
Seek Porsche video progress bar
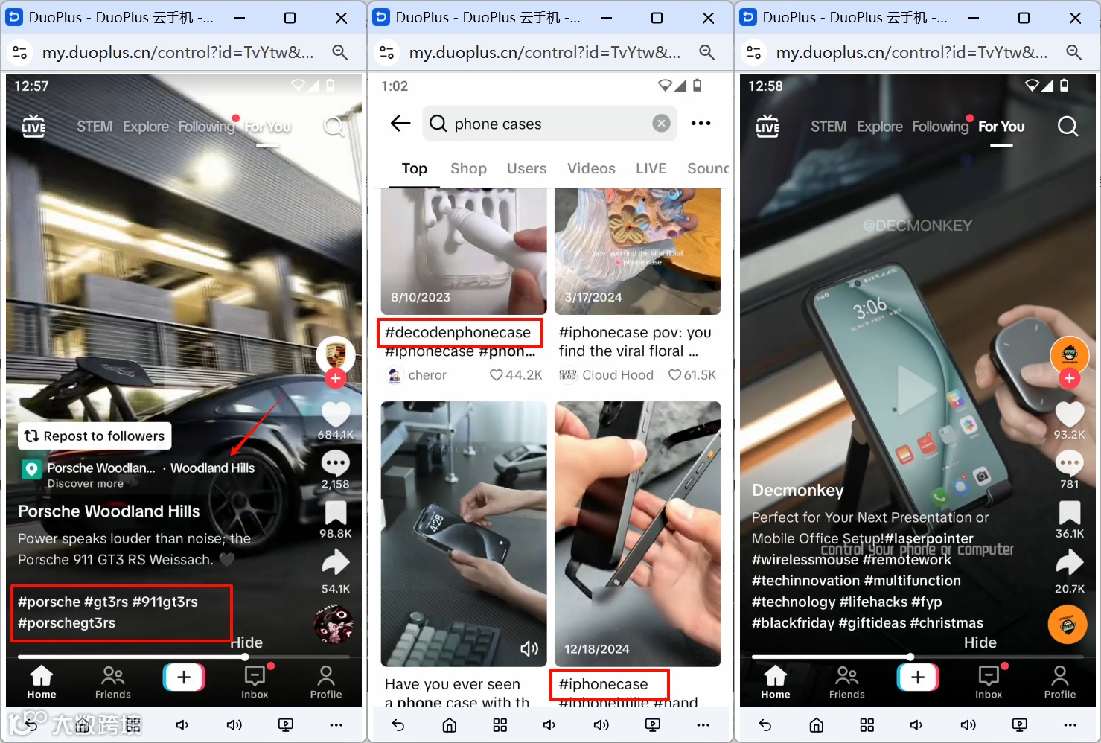coord(184,657)
